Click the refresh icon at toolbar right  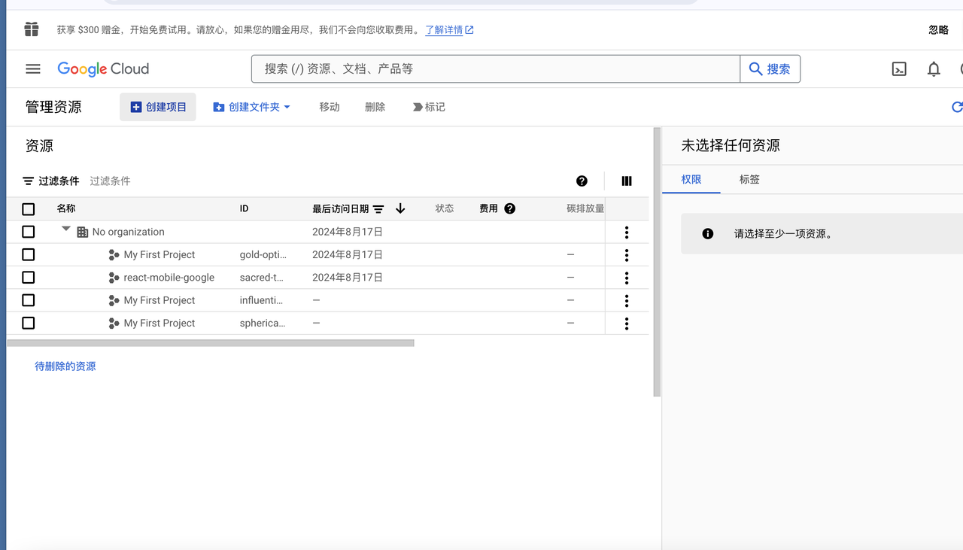click(x=957, y=107)
